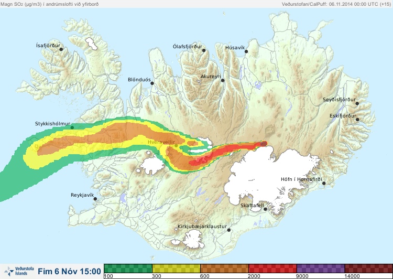Click the legend value '100'
Screen dimensions: 393x279
(x=108, y=276)
